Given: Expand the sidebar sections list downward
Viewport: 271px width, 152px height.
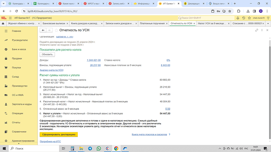Looking at the screenshot, I should coord(19,143).
